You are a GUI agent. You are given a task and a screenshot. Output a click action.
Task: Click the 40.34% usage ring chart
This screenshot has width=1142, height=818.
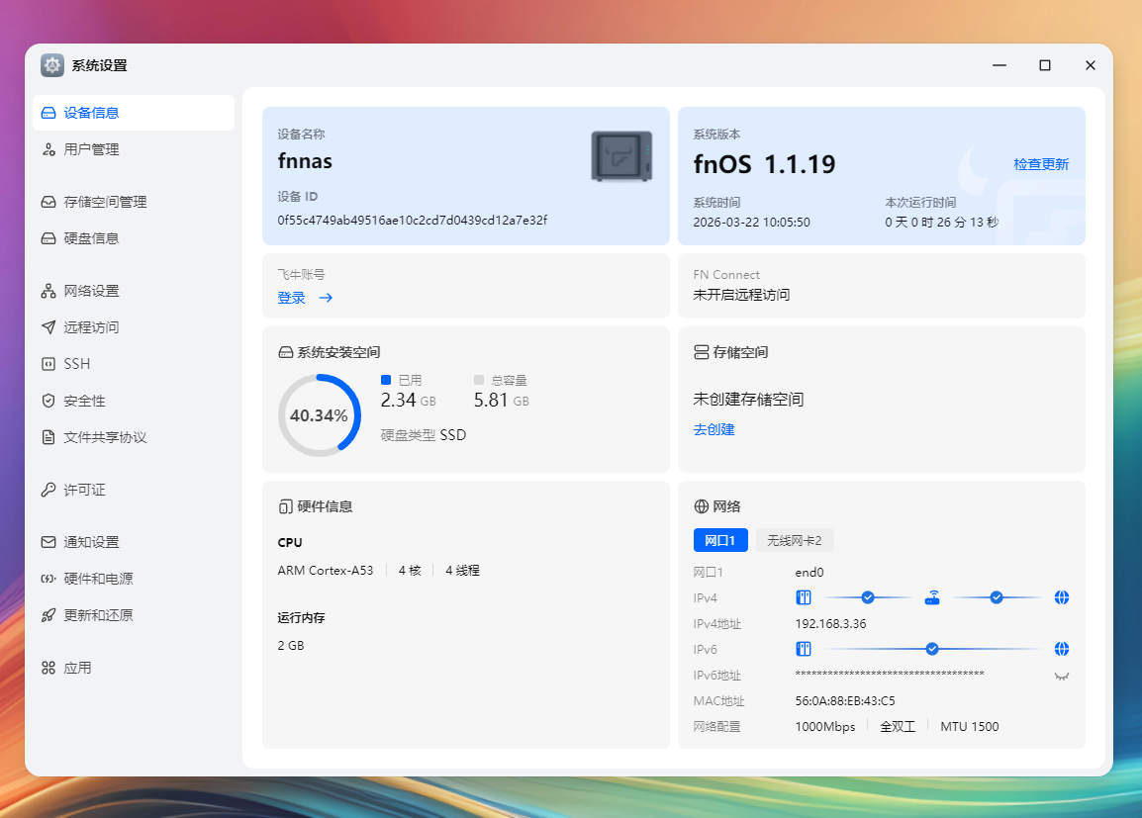tap(319, 415)
